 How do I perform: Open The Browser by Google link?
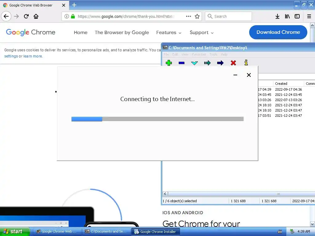click(x=122, y=33)
